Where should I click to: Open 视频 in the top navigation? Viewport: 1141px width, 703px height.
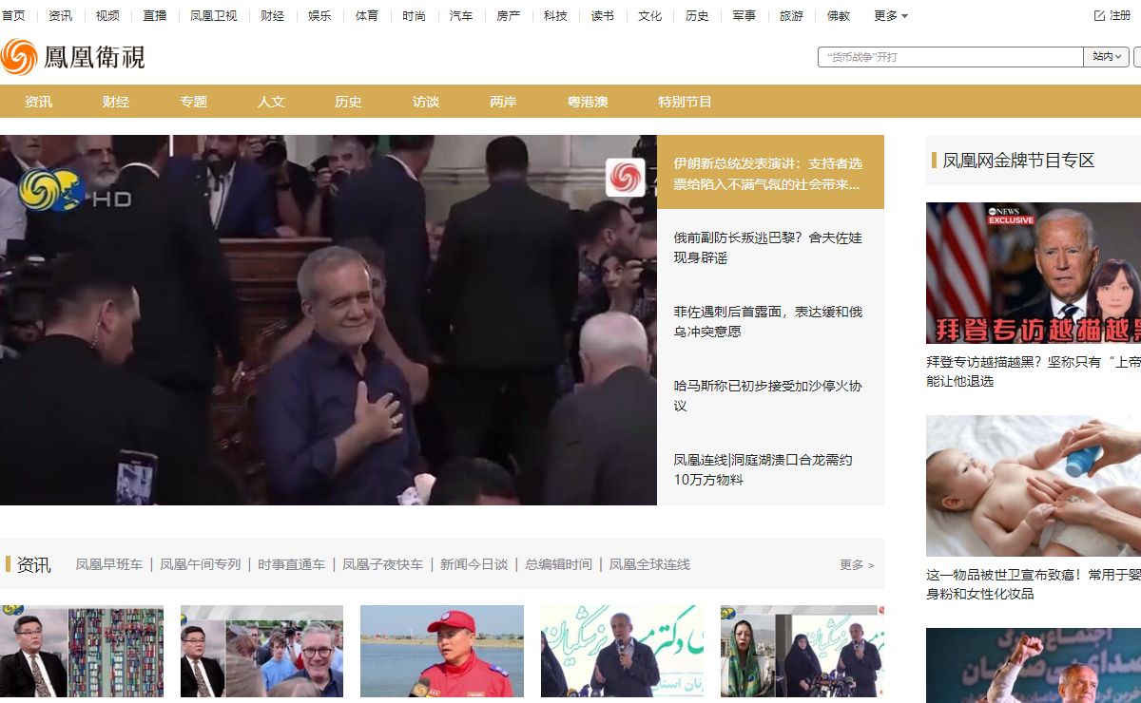(107, 15)
